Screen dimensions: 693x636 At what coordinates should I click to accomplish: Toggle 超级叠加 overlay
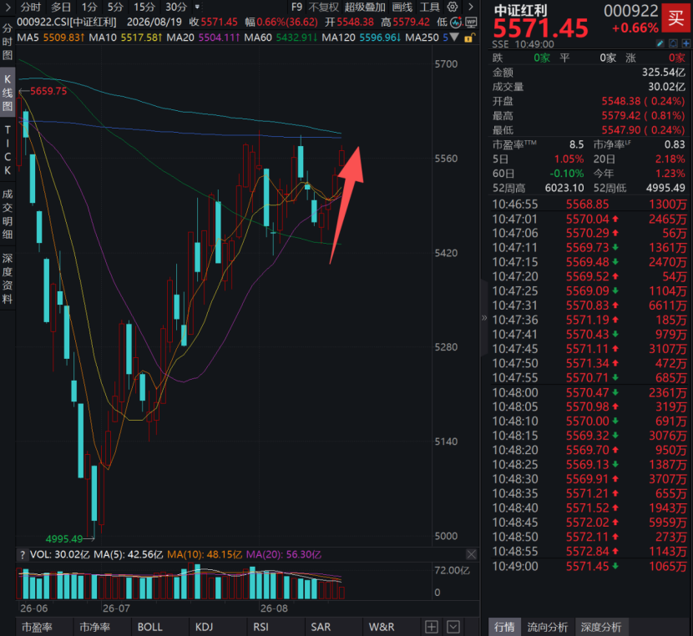[x=365, y=7]
